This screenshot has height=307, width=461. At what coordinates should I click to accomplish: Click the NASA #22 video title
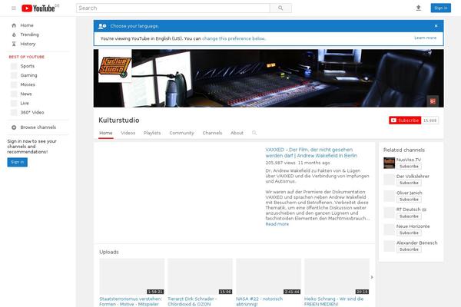[259, 302]
